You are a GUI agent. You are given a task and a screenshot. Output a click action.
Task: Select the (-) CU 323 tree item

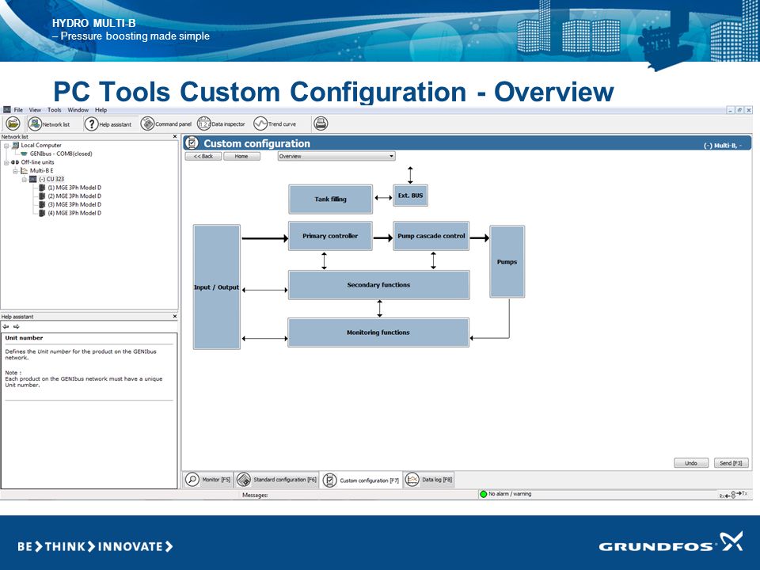(51, 180)
